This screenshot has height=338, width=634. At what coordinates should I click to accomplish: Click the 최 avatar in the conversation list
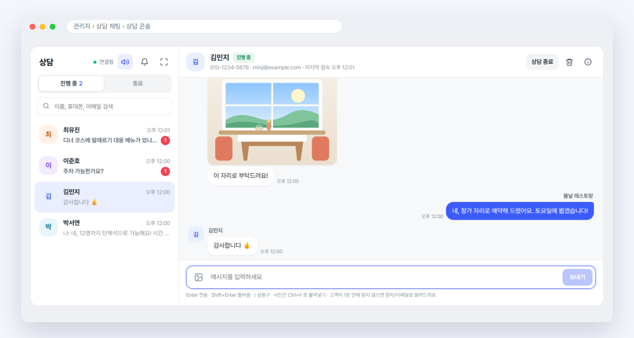click(x=48, y=135)
